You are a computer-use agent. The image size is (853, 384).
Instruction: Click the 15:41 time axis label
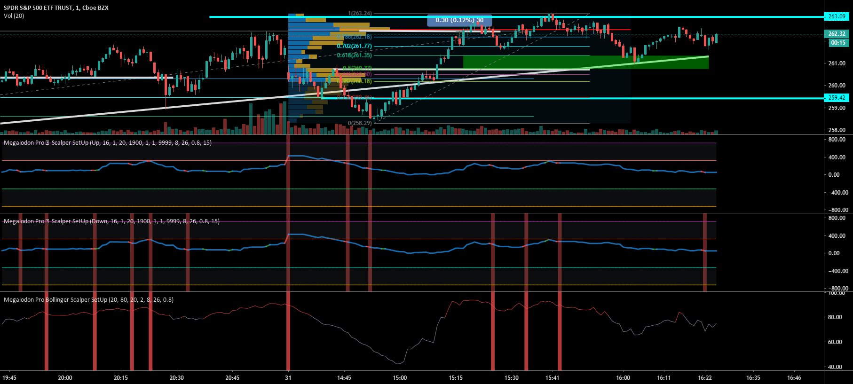(x=553, y=378)
